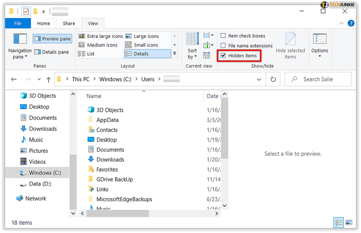
Task: Select the GDrive BackUp folder
Action: point(110,179)
